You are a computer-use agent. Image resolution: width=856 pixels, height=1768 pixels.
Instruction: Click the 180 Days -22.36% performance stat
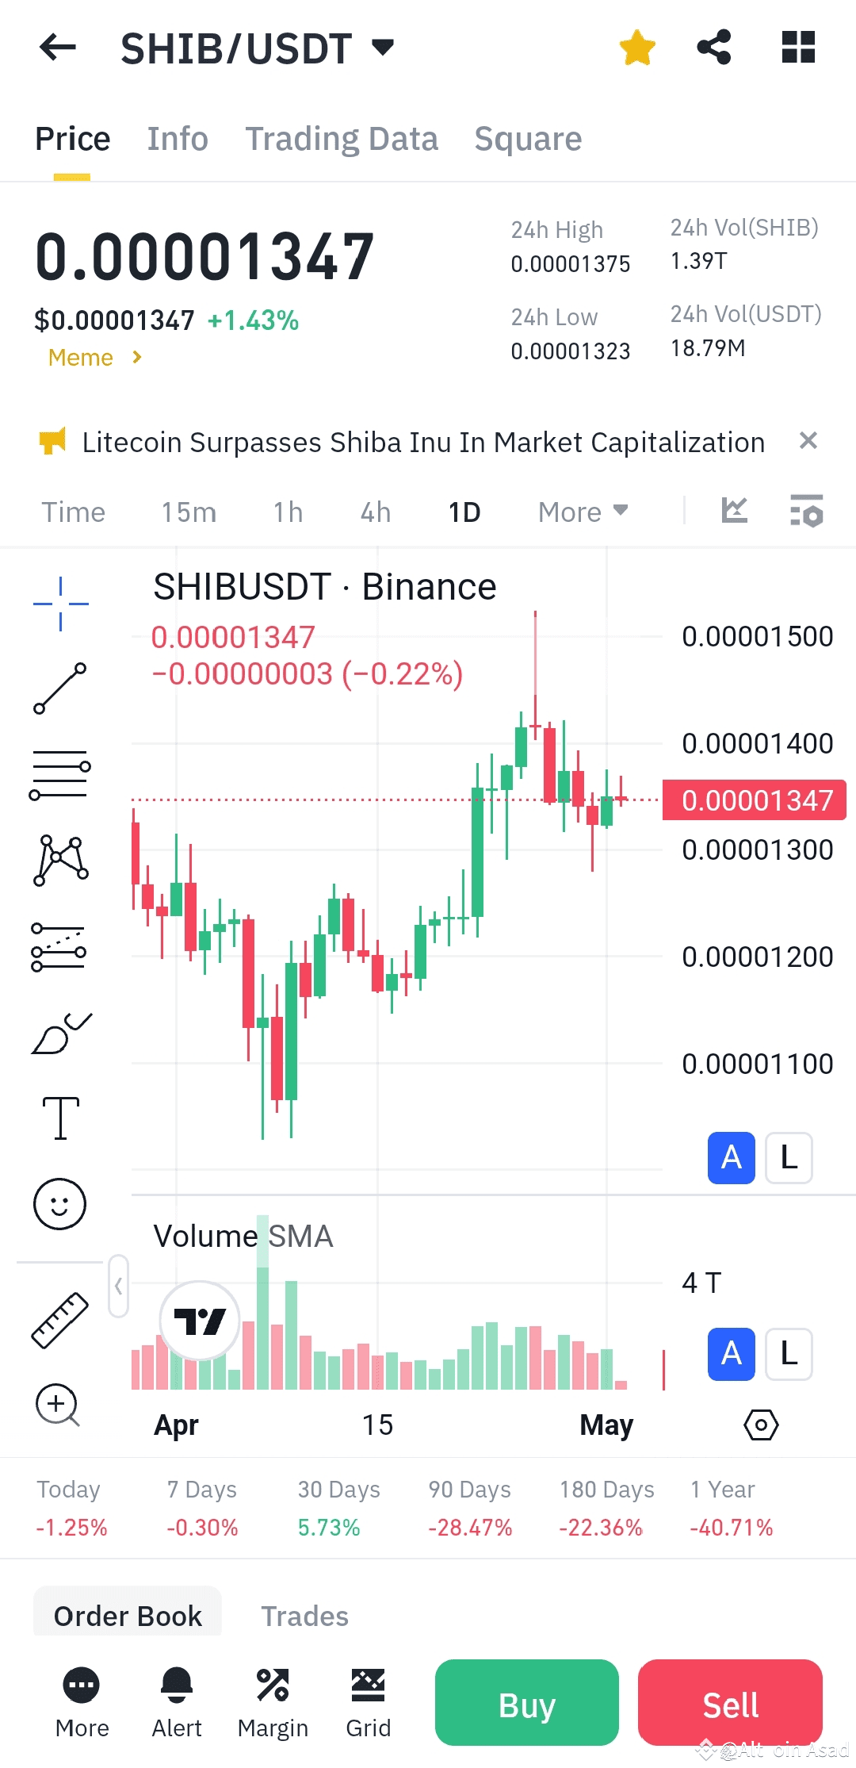pos(606,1508)
